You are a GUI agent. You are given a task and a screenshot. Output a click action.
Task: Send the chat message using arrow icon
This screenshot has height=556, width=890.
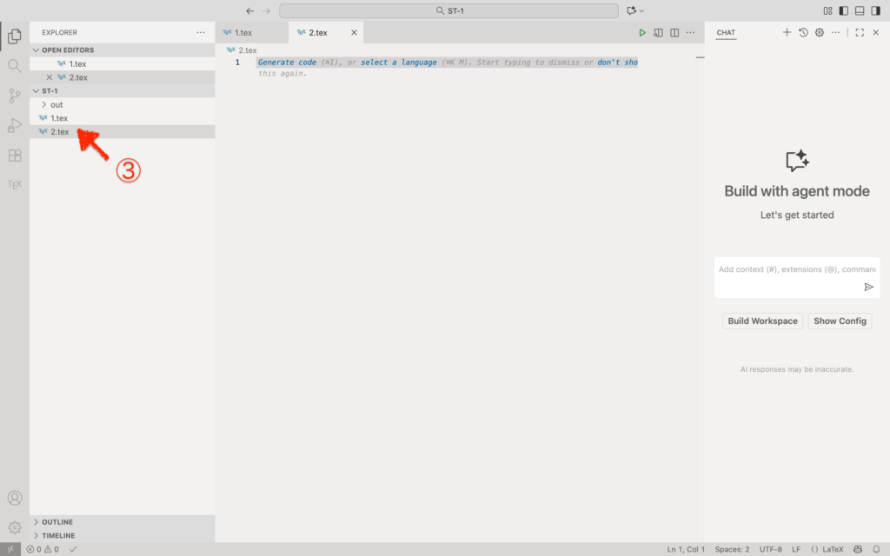tap(868, 287)
